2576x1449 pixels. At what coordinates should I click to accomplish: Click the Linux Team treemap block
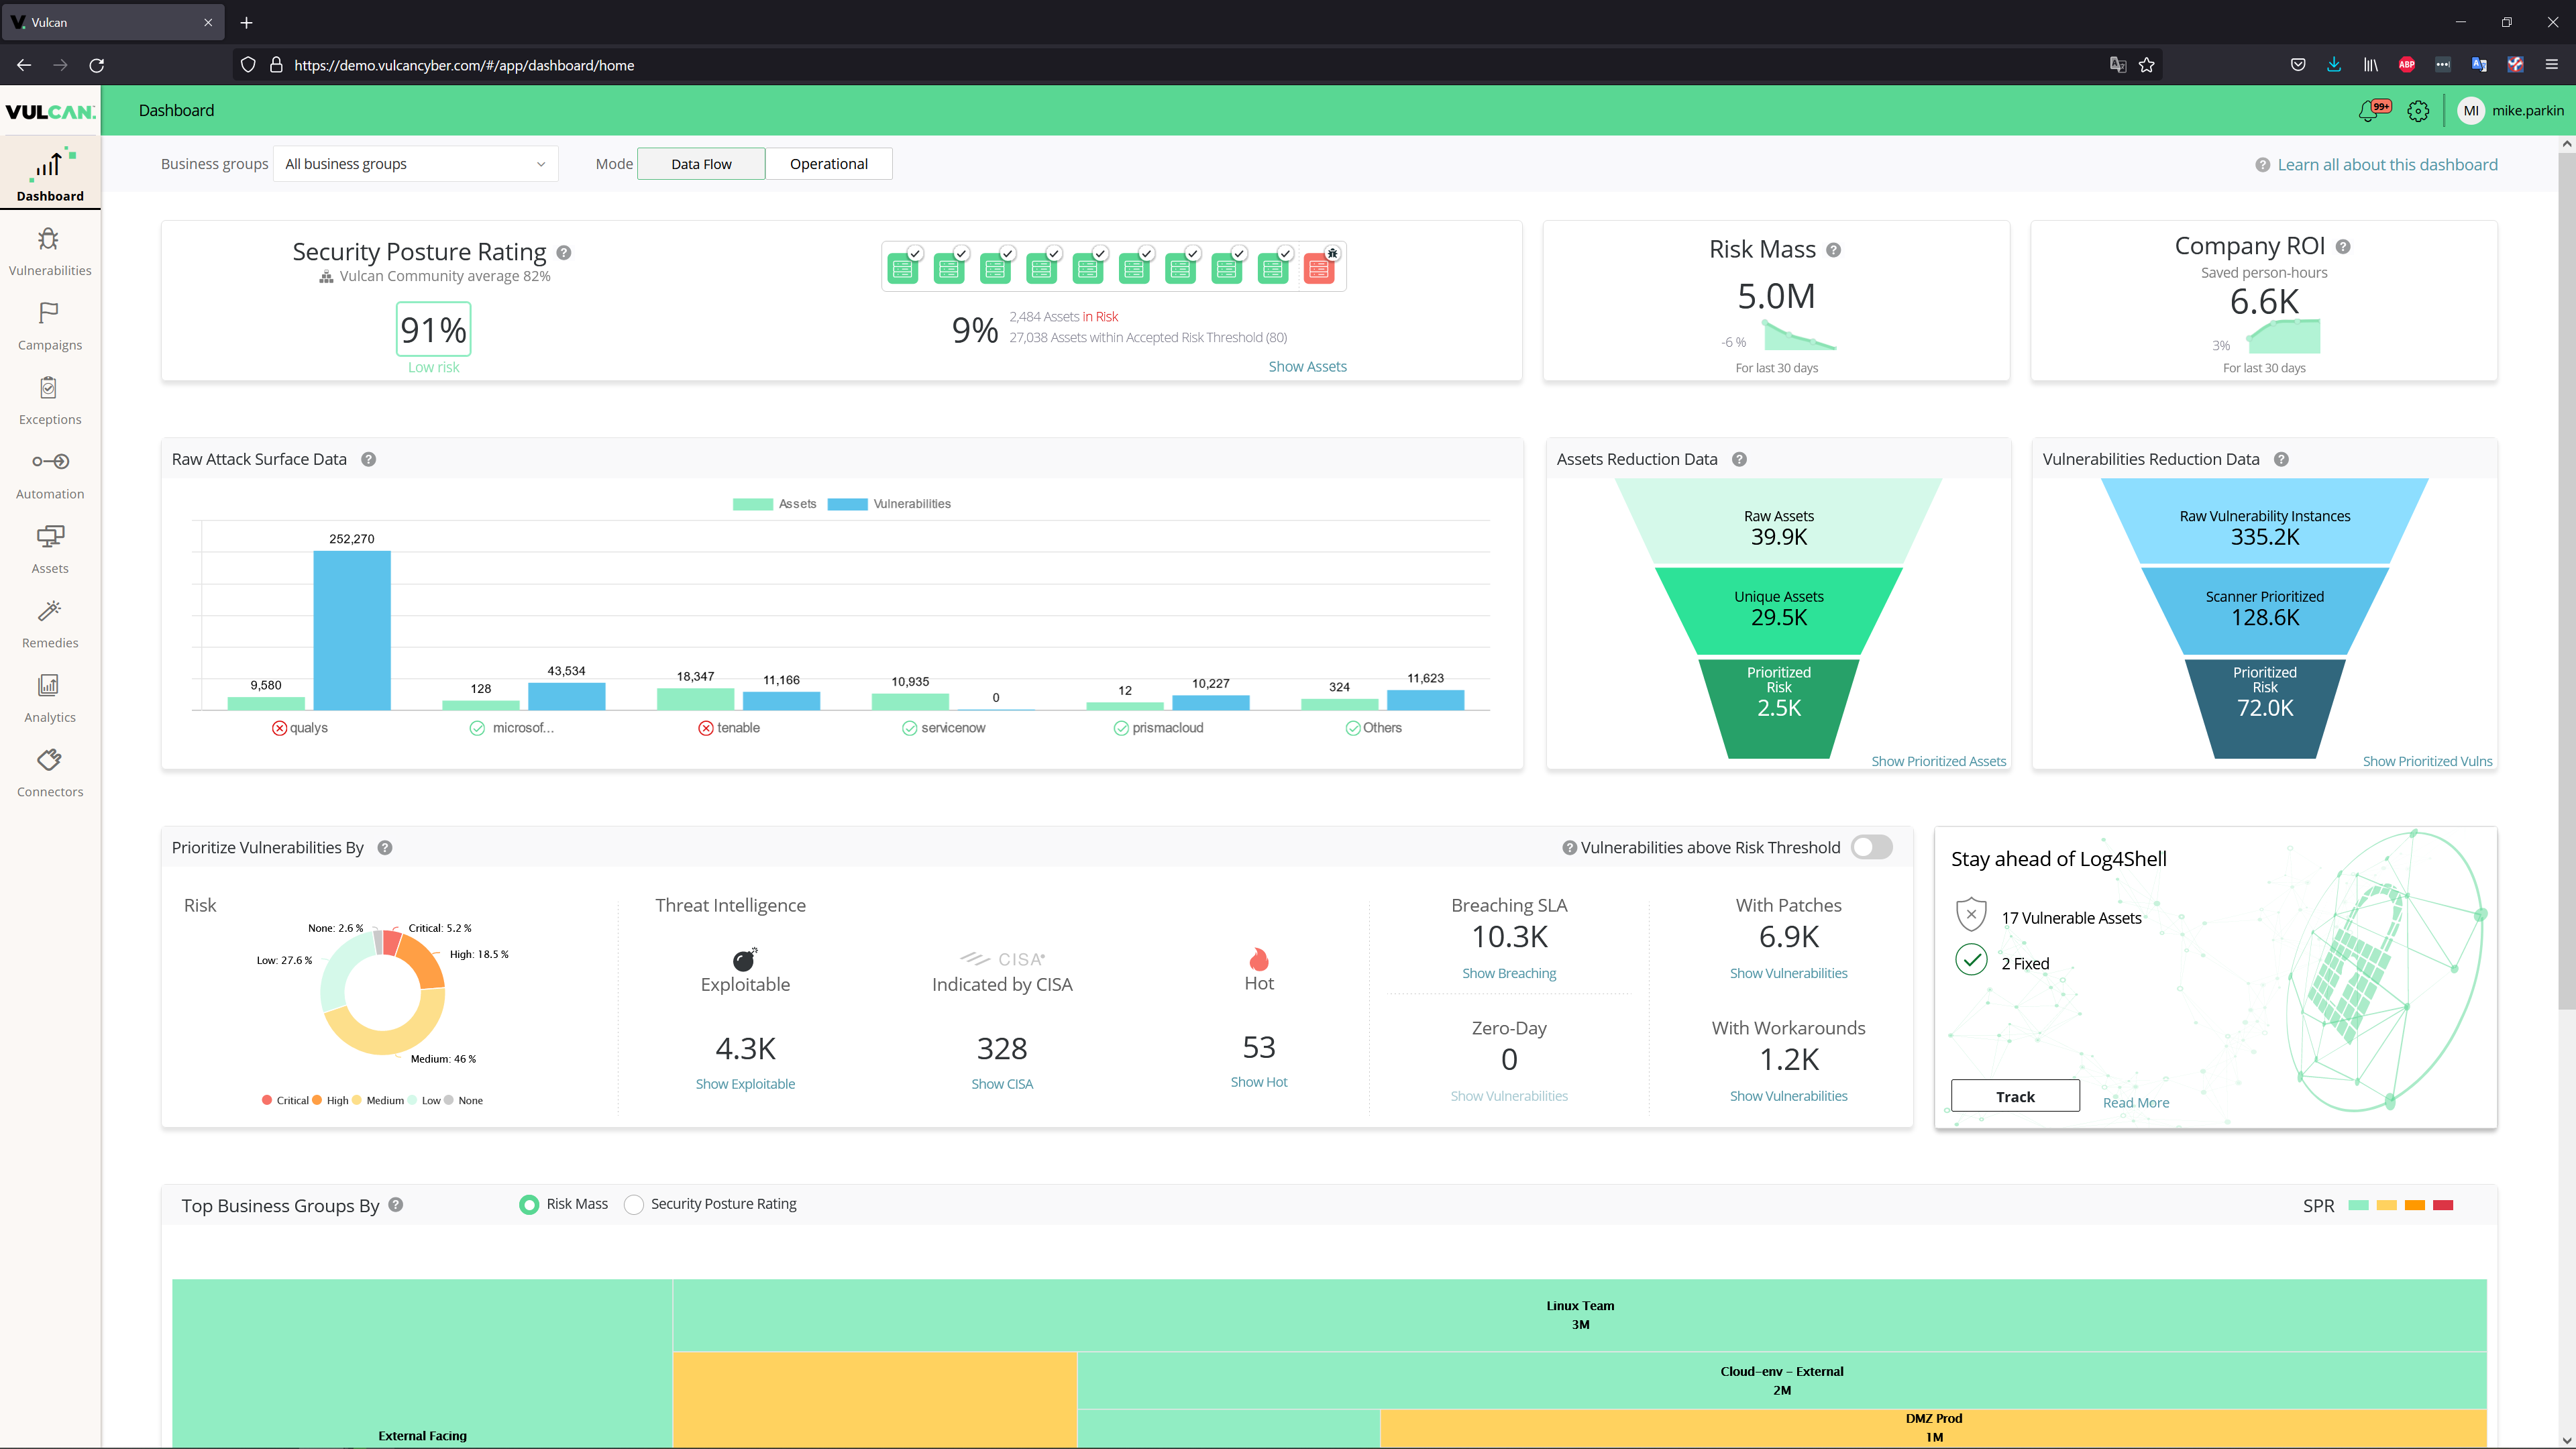pos(1579,1315)
